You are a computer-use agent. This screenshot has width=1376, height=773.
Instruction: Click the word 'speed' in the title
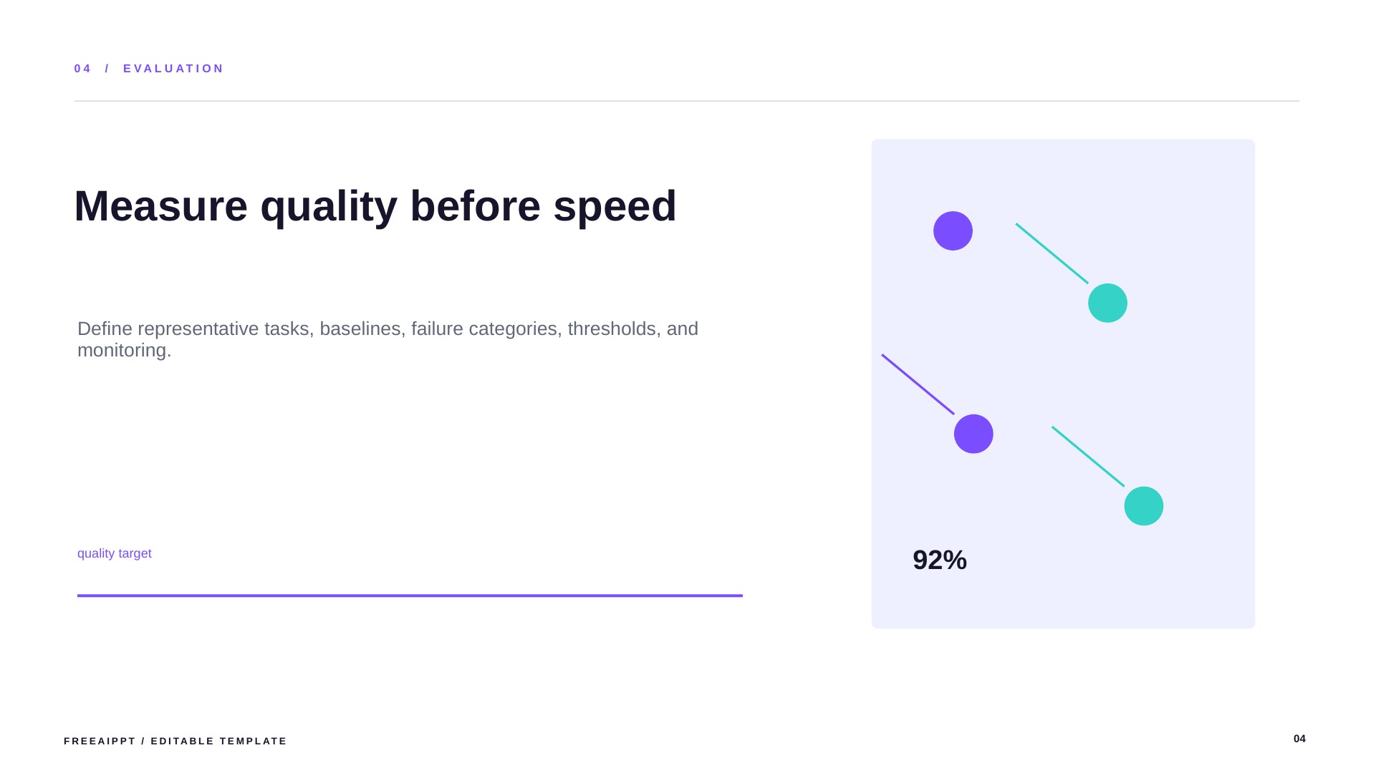pos(615,208)
